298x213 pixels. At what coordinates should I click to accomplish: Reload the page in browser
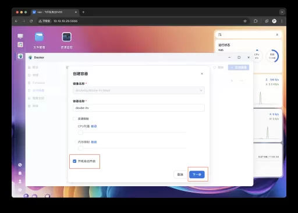click(x=31, y=21)
